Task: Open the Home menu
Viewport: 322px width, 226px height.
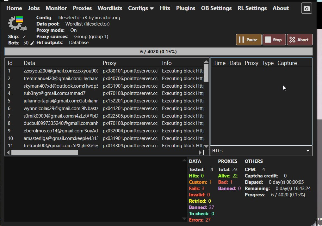Action: (x=14, y=8)
